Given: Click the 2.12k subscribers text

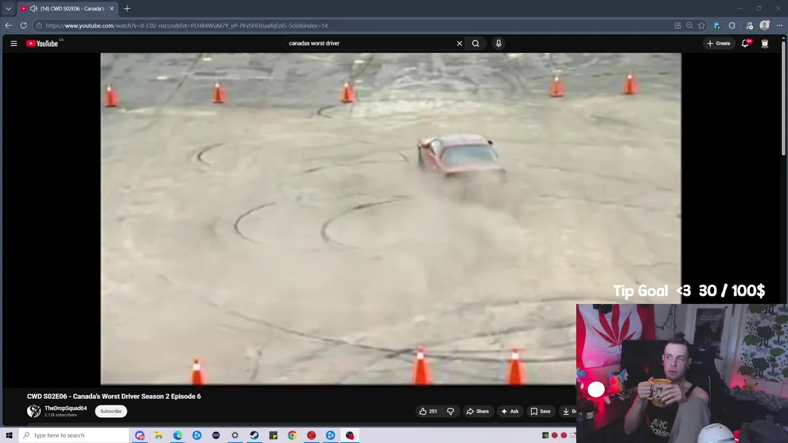Looking at the screenshot, I should point(60,415).
